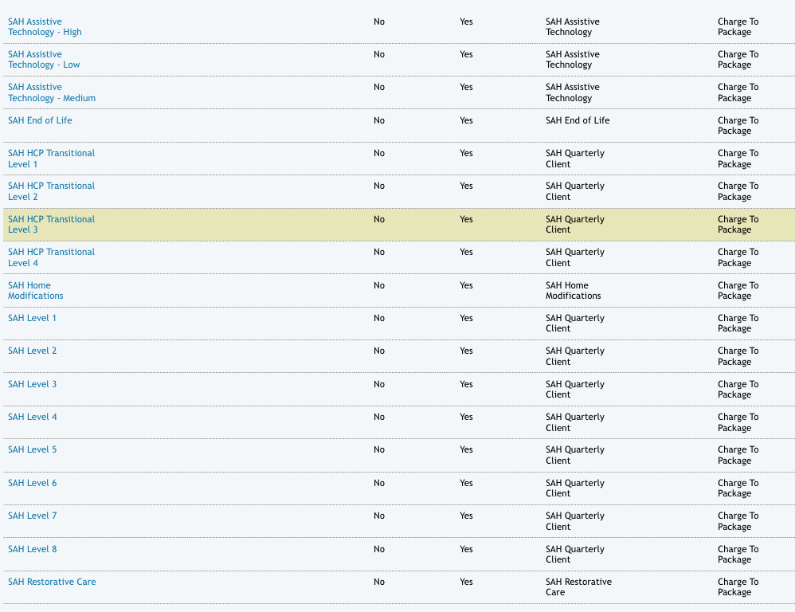Select the SAH HCP Transitional Level 2 link

tap(51, 191)
